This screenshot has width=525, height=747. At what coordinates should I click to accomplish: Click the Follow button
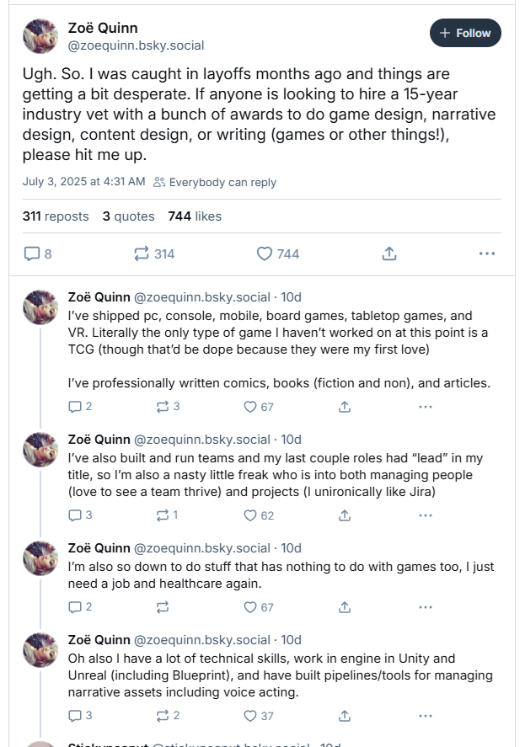pyautogui.click(x=465, y=33)
